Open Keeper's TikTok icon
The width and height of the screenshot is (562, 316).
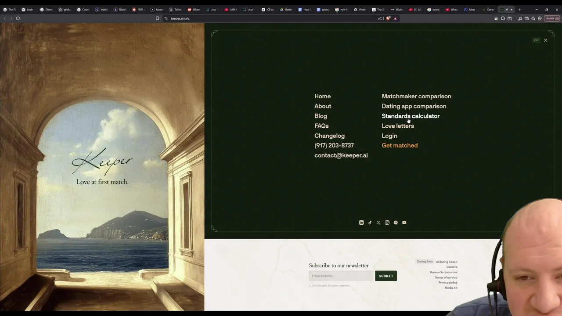click(370, 223)
